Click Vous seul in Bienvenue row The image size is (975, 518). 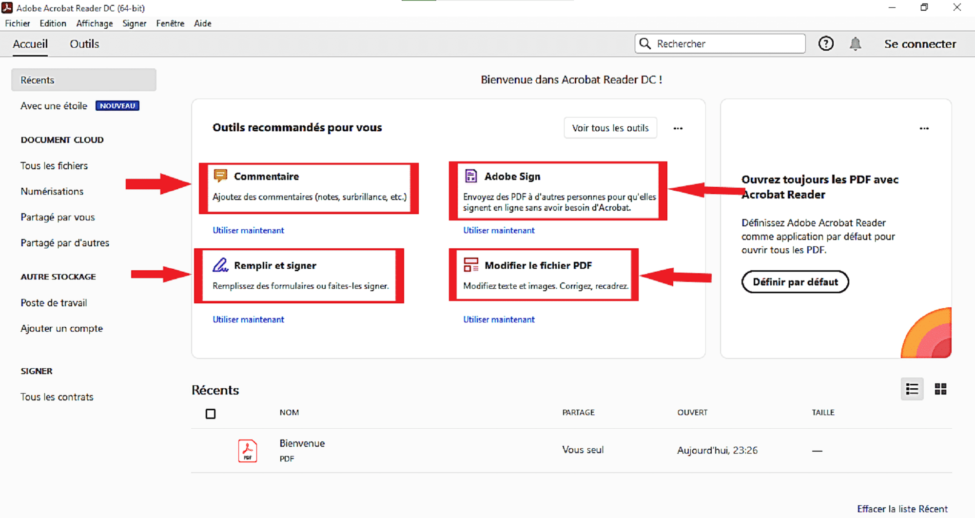[583, 450]
